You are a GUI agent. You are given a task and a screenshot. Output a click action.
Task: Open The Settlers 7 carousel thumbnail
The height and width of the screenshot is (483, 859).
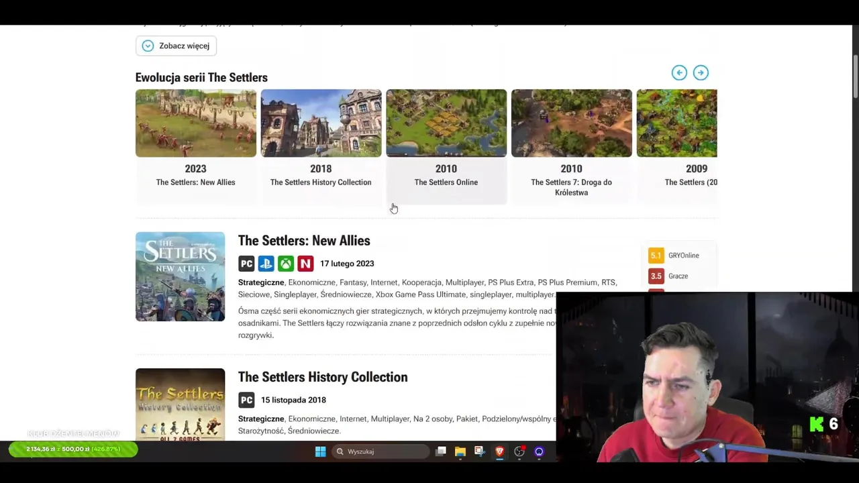572,123
